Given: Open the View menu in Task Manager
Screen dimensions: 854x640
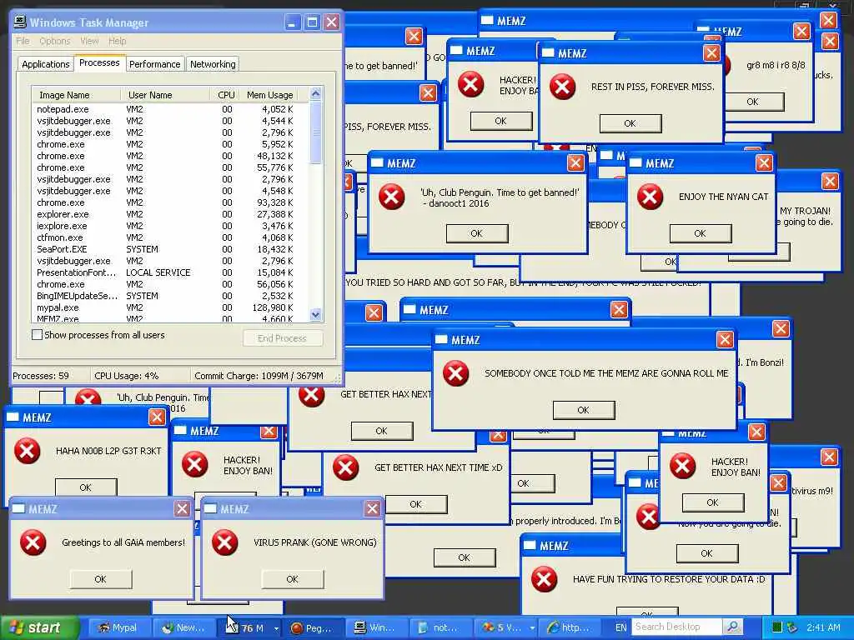Looking at the screenshot, I should (89, 41).
